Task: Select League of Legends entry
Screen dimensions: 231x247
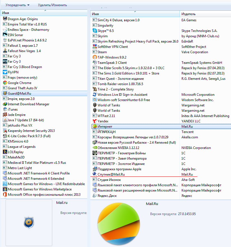Action: [x=22, y=147]
